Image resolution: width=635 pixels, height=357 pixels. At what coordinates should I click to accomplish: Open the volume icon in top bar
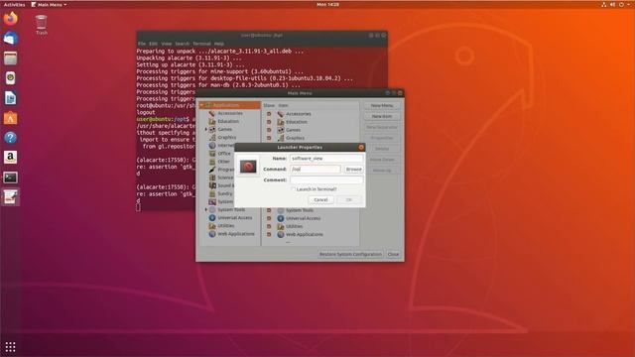(613, 4)
